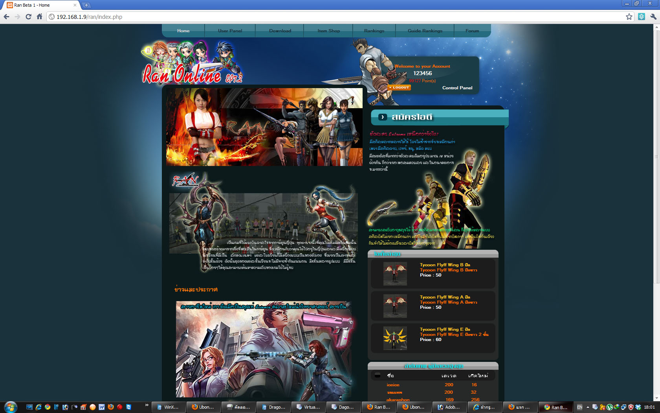Image resolution: width=660 pixels, height=413 pixels.
Task: Open the Dropbox tray icon
Action: (638, 407)
